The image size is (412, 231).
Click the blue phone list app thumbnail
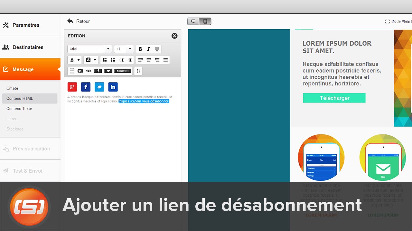coord(321,158)
